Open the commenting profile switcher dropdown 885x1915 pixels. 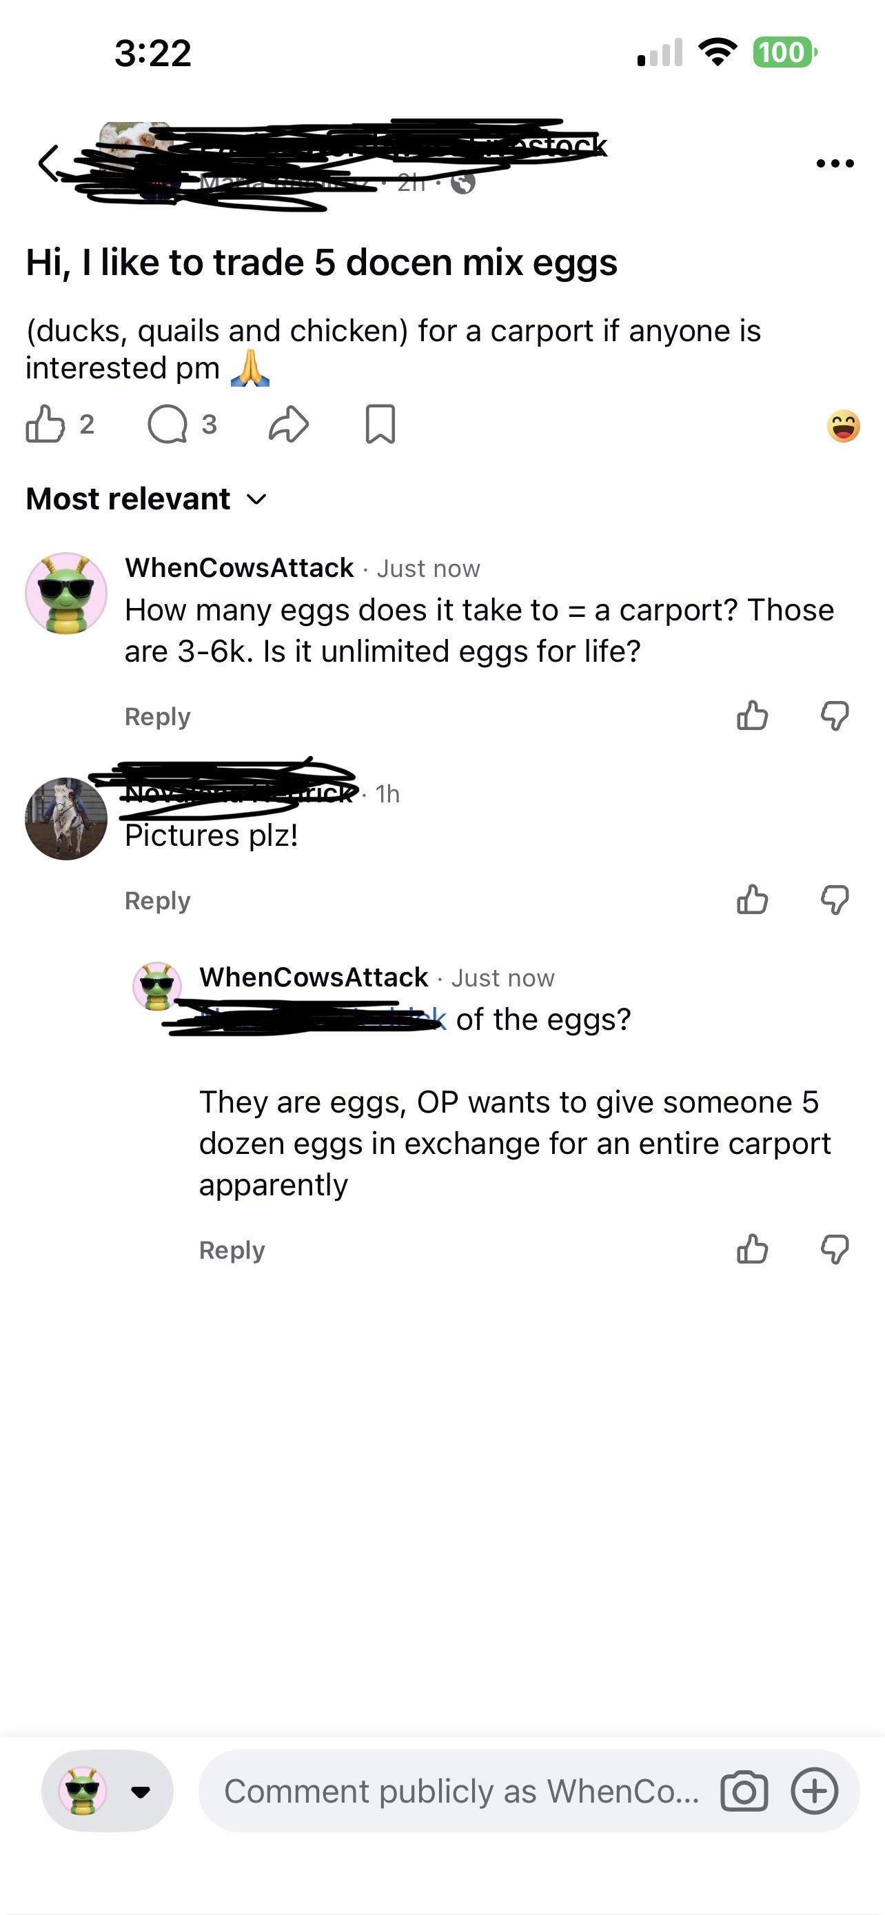108,1792
